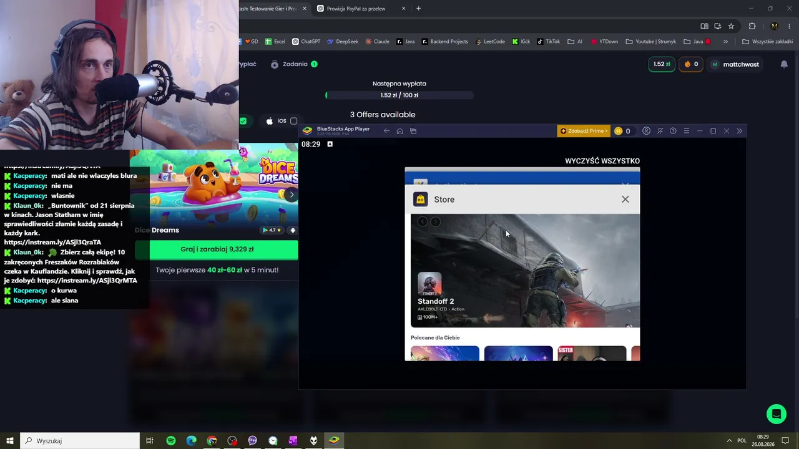Screen dimensions: 799x449
Task: Click the flame streak counter
Action: pos(691,64)
